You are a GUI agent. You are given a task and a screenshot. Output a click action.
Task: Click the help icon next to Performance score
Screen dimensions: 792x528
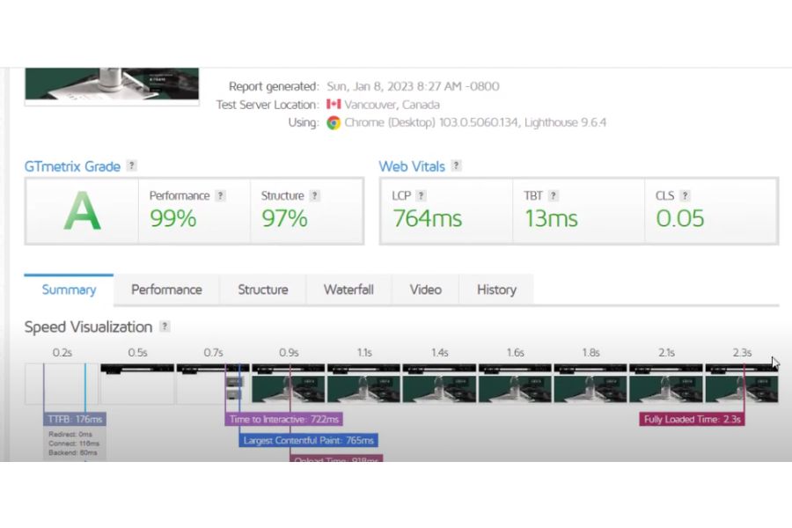point(221,195)
